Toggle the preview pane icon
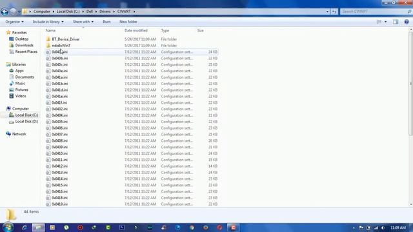Screen dimensions: 413x232 (396, 22)
